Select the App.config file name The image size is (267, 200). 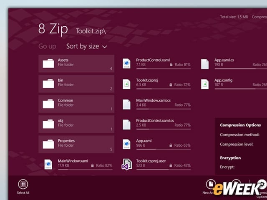coord(224,80)
